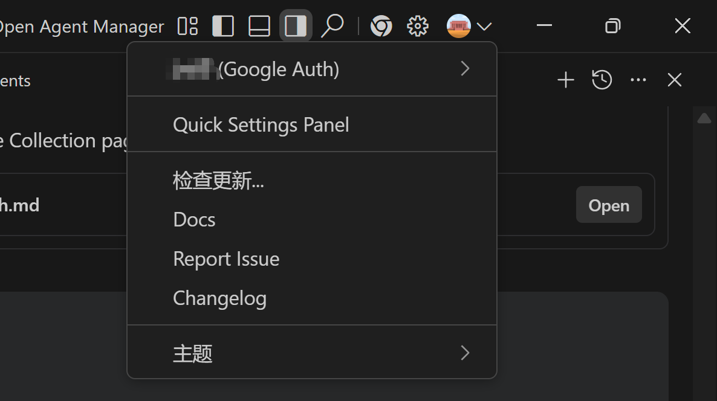
Task: Select Quick Settings Panel menu item
Action: click(261, 125)
